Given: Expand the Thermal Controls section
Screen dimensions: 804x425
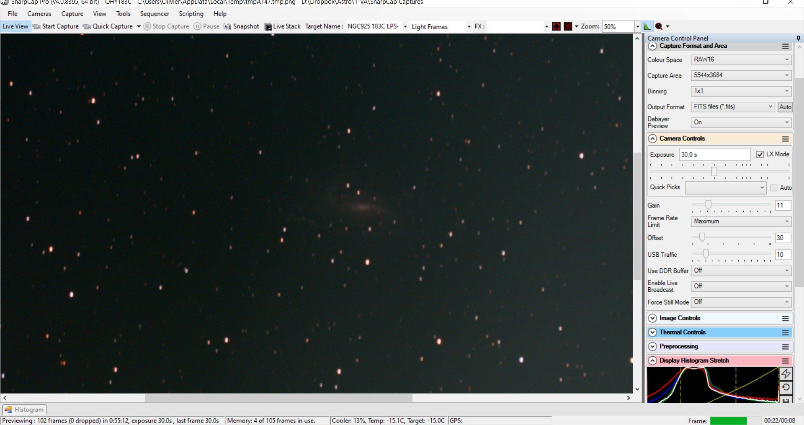Looking at the screenshot, I should click(652, 332).
